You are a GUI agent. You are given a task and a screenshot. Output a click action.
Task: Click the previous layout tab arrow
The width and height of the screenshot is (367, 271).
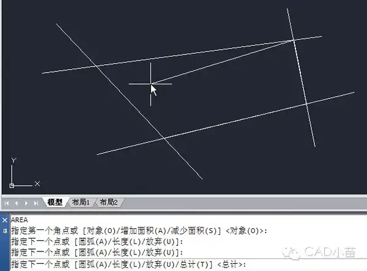pyautogui.click(x=17, y=203)
